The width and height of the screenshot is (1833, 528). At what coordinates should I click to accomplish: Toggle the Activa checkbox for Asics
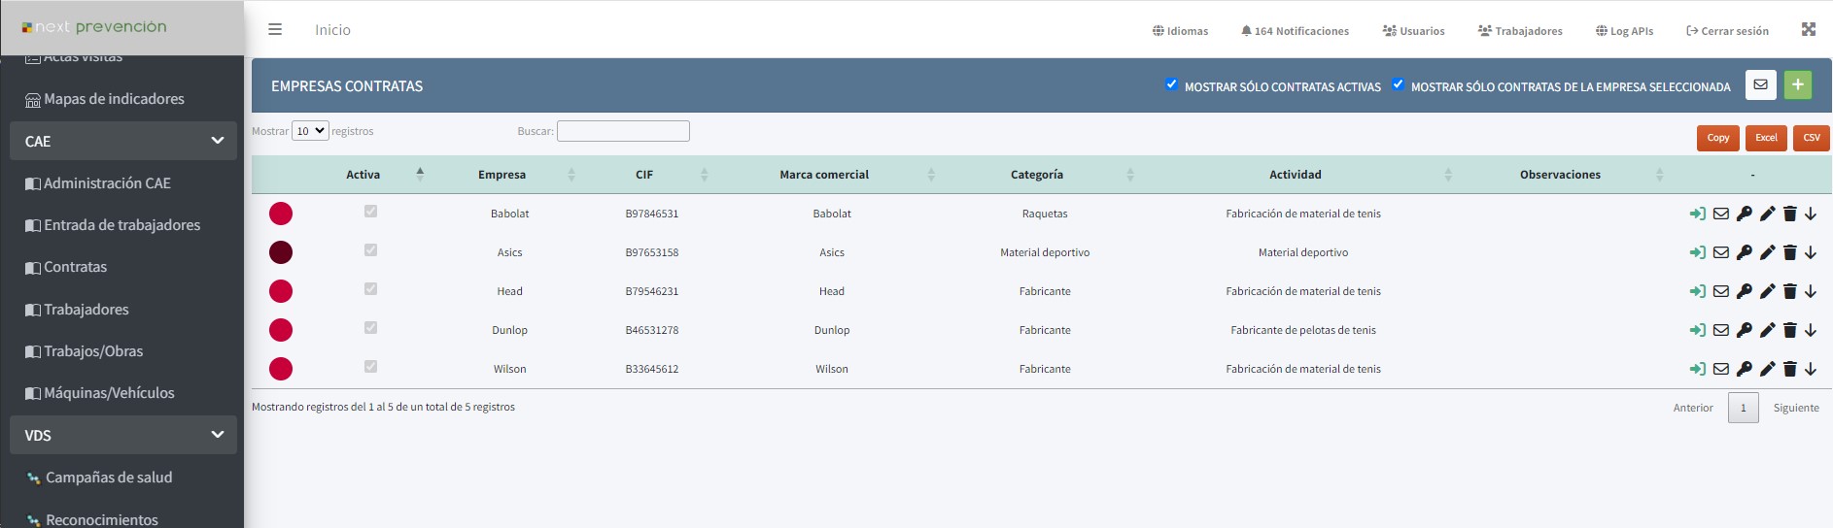pos(370,250)
